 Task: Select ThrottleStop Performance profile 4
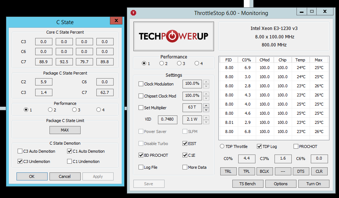click(197, 63)
